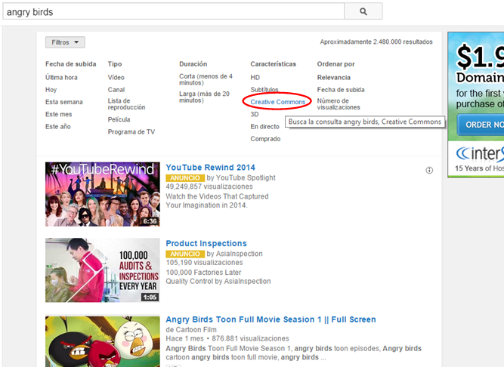This screenshot has height=367, width=504.
Task: Select the Canal type filter
Action: click(116, 90)
